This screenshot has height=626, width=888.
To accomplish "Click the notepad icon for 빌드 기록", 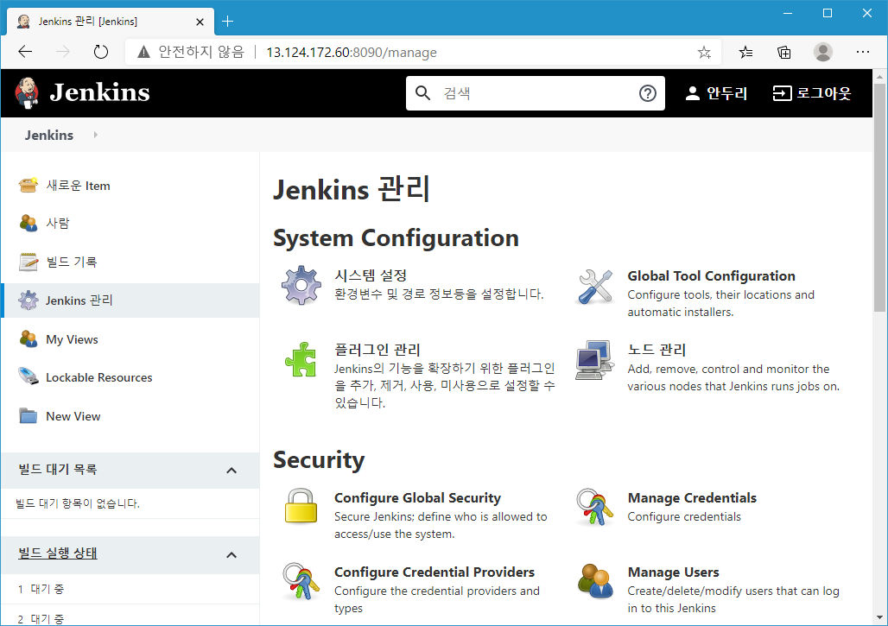I will click(x=28, y=262).
